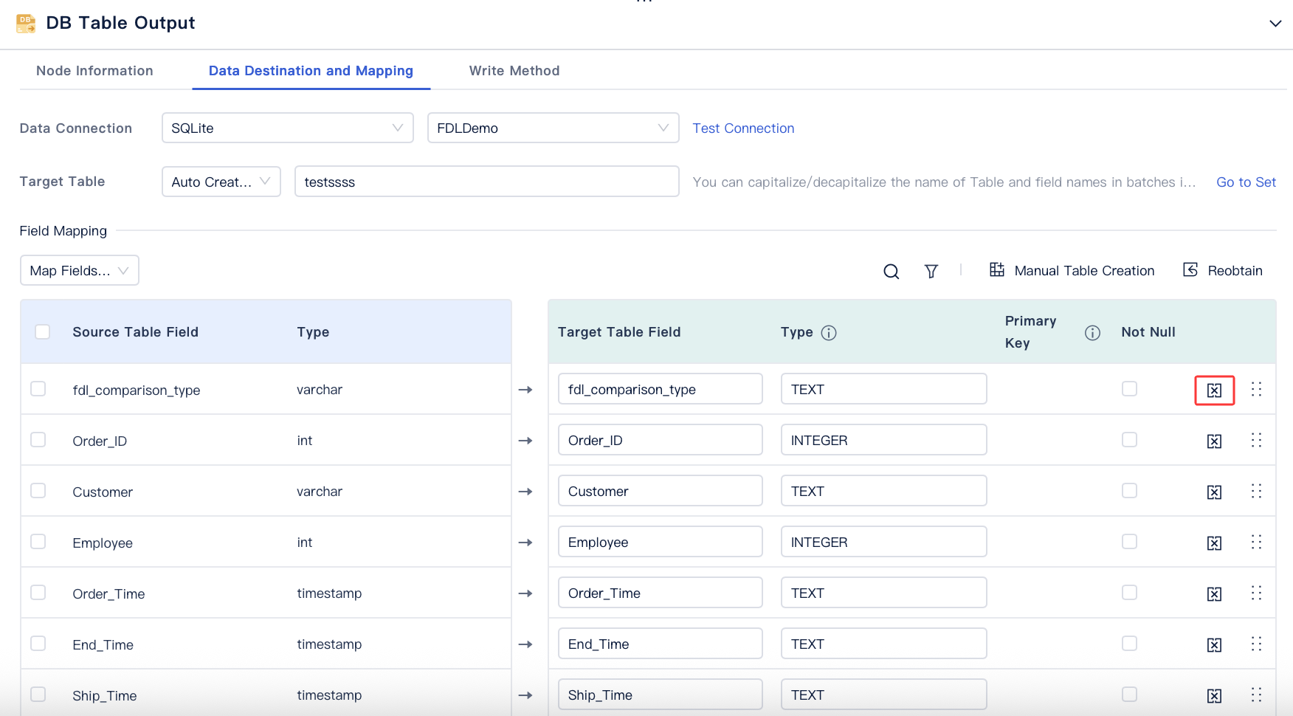Delete the End_Time target field row
Image resolution: width=1293 pixels, height=716 pixels.
tap(1214, 644)
